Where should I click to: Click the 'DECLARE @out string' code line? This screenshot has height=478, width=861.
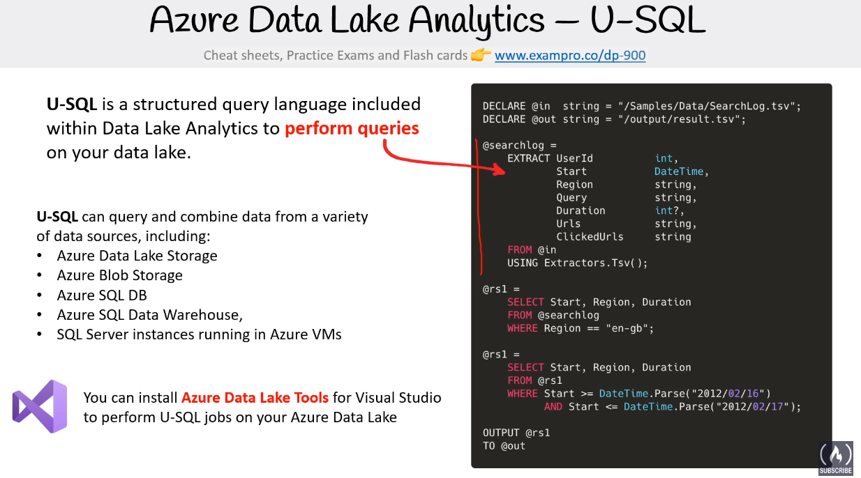point(614,119)
